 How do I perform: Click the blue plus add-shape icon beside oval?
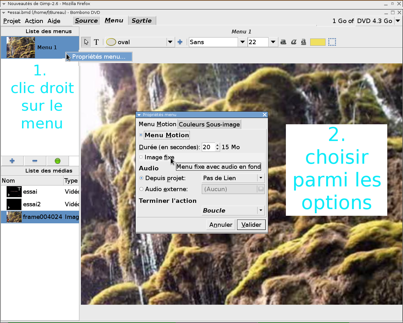click(x=180, y=42)
